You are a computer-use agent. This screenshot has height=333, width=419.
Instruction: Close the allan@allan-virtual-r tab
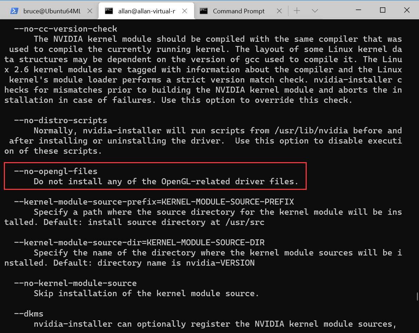point(185,11)
